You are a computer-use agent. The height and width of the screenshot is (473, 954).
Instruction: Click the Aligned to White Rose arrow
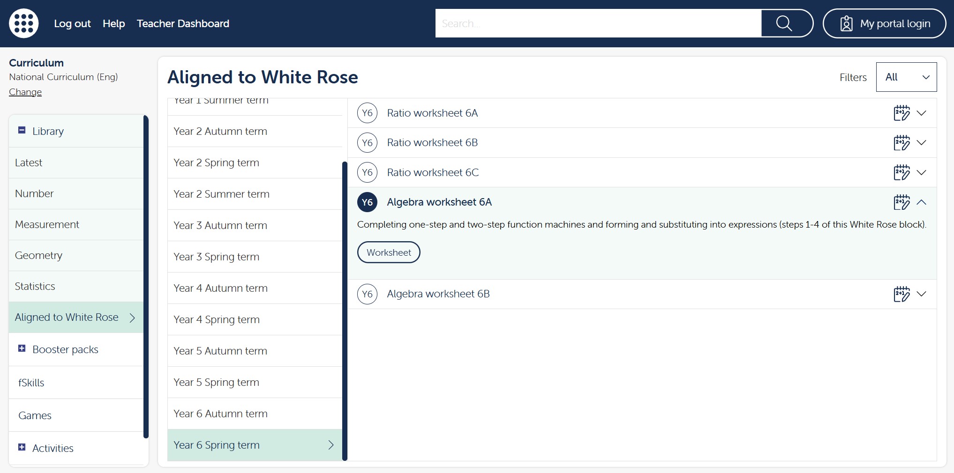point(132,318)
